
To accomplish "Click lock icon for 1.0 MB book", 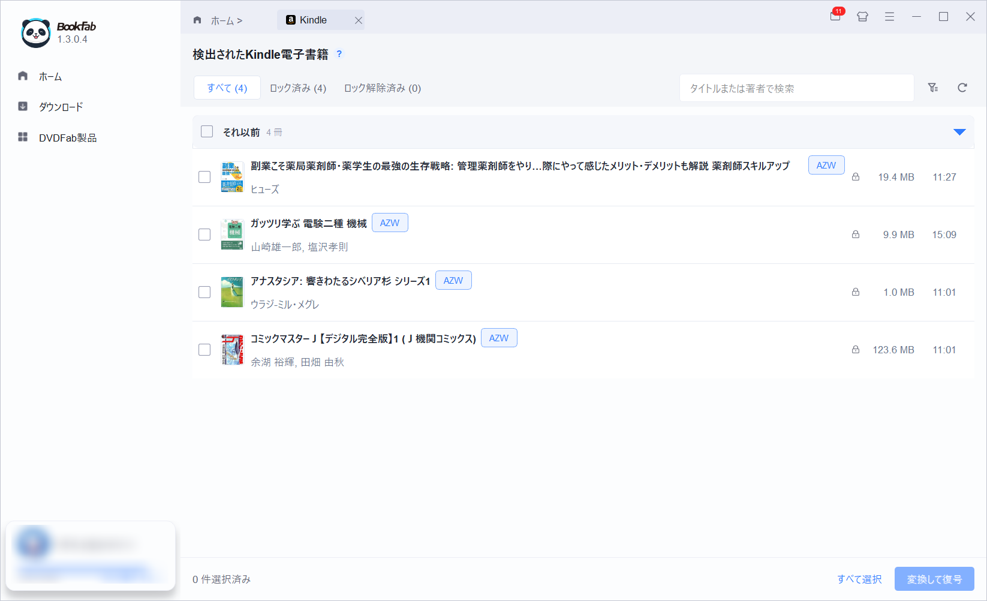I will (x=856, y=292).
